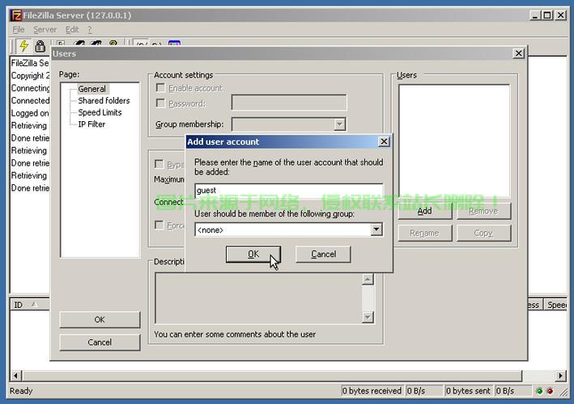Click the main window resize grip

(x=563, y=393)
